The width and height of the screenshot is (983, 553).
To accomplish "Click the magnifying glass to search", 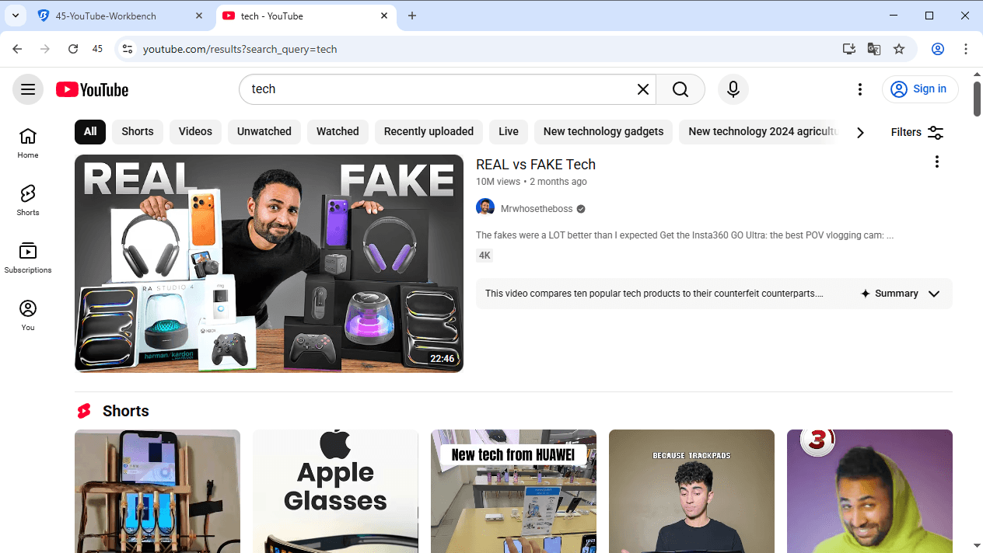I will (680, 89).
